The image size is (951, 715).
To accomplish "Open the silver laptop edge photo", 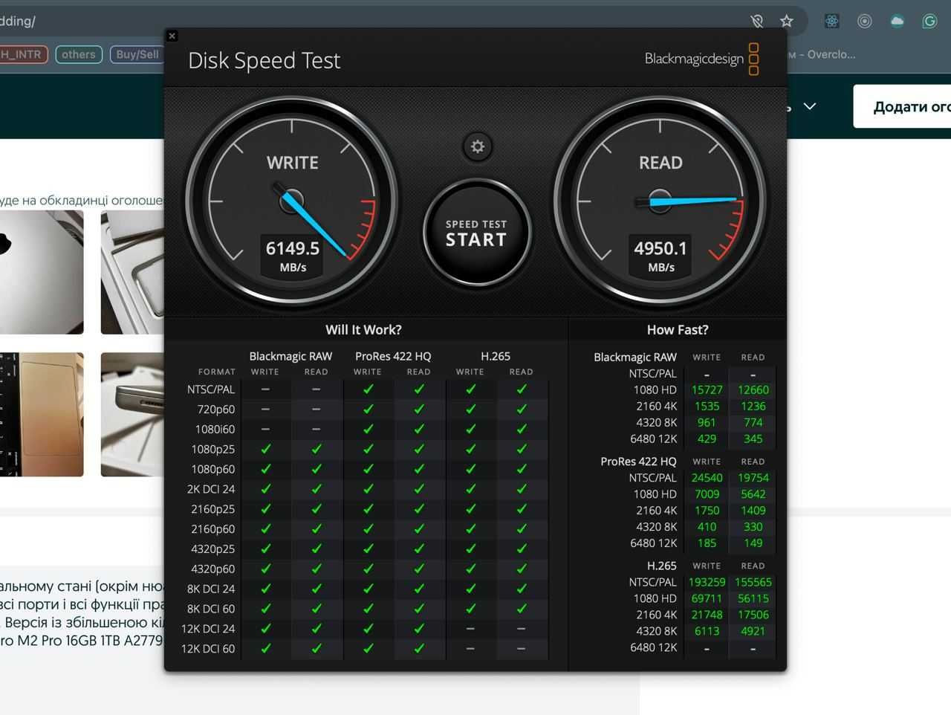I will [132, 414].
